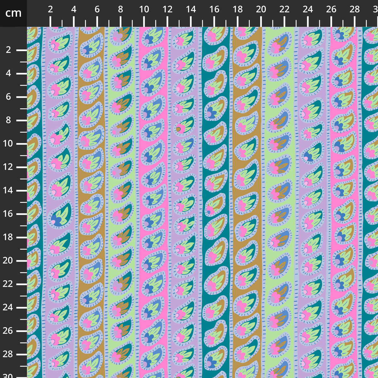Click the 2 mark on the top ruler
Viewport: 378px width, 378px height.
coord(50,10)
